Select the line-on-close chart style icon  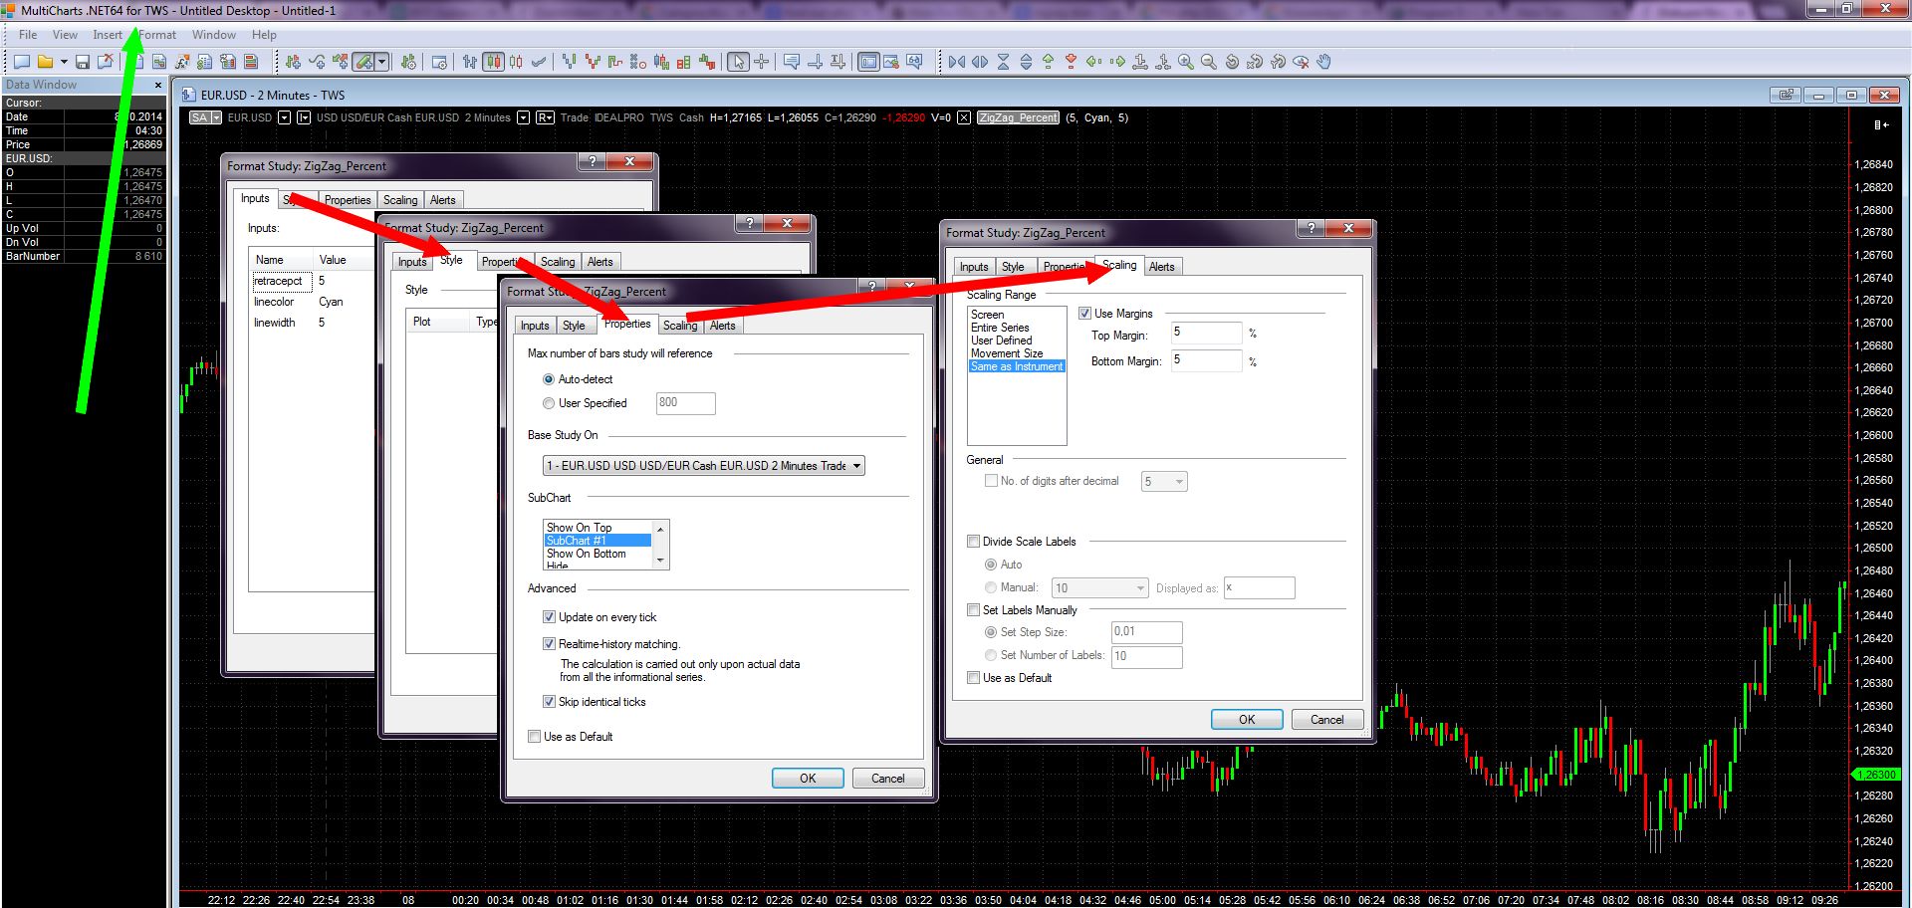pos(539,62)
